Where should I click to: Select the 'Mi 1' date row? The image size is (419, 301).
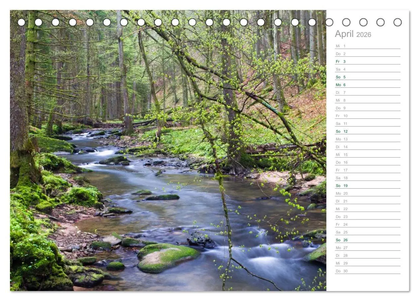[x=367, y=46]
